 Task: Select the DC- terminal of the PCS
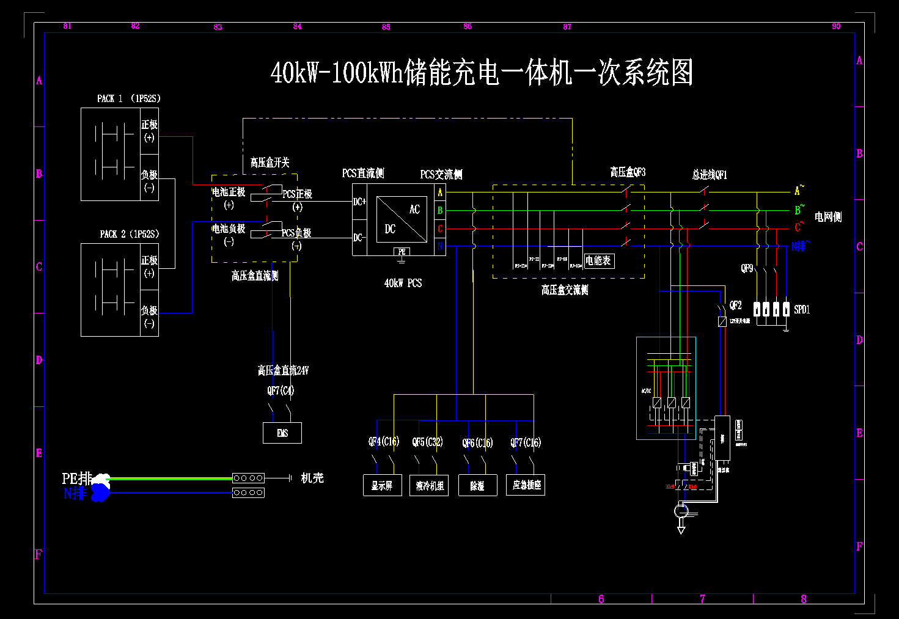point(359,237)
